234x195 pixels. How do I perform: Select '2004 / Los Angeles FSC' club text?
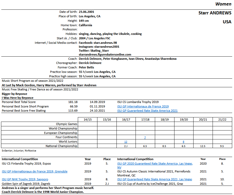[95, 38]
